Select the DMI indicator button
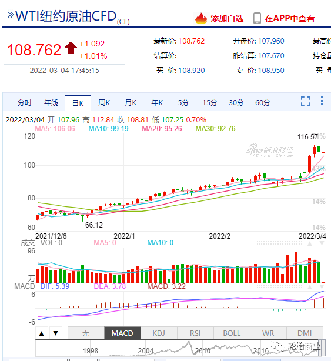Screen dimensions: 331x361 click(x=305, y=333)
